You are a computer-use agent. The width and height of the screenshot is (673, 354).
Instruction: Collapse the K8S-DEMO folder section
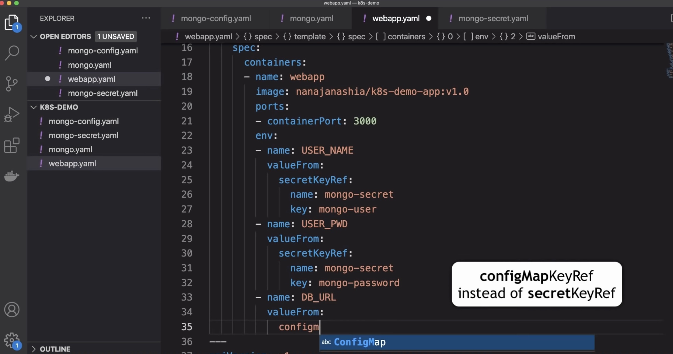coord(33,107)
